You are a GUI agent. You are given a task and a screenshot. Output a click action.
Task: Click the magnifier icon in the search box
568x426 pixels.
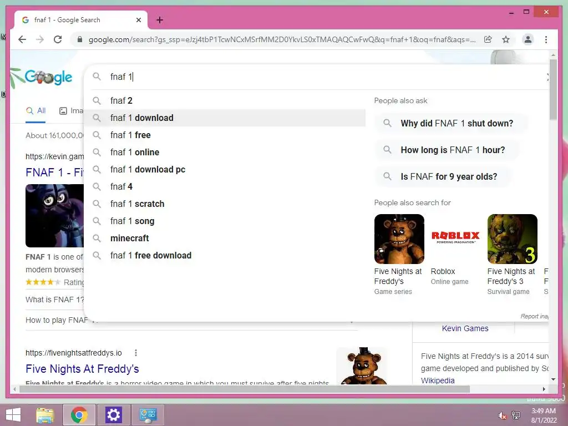(97, 77)
